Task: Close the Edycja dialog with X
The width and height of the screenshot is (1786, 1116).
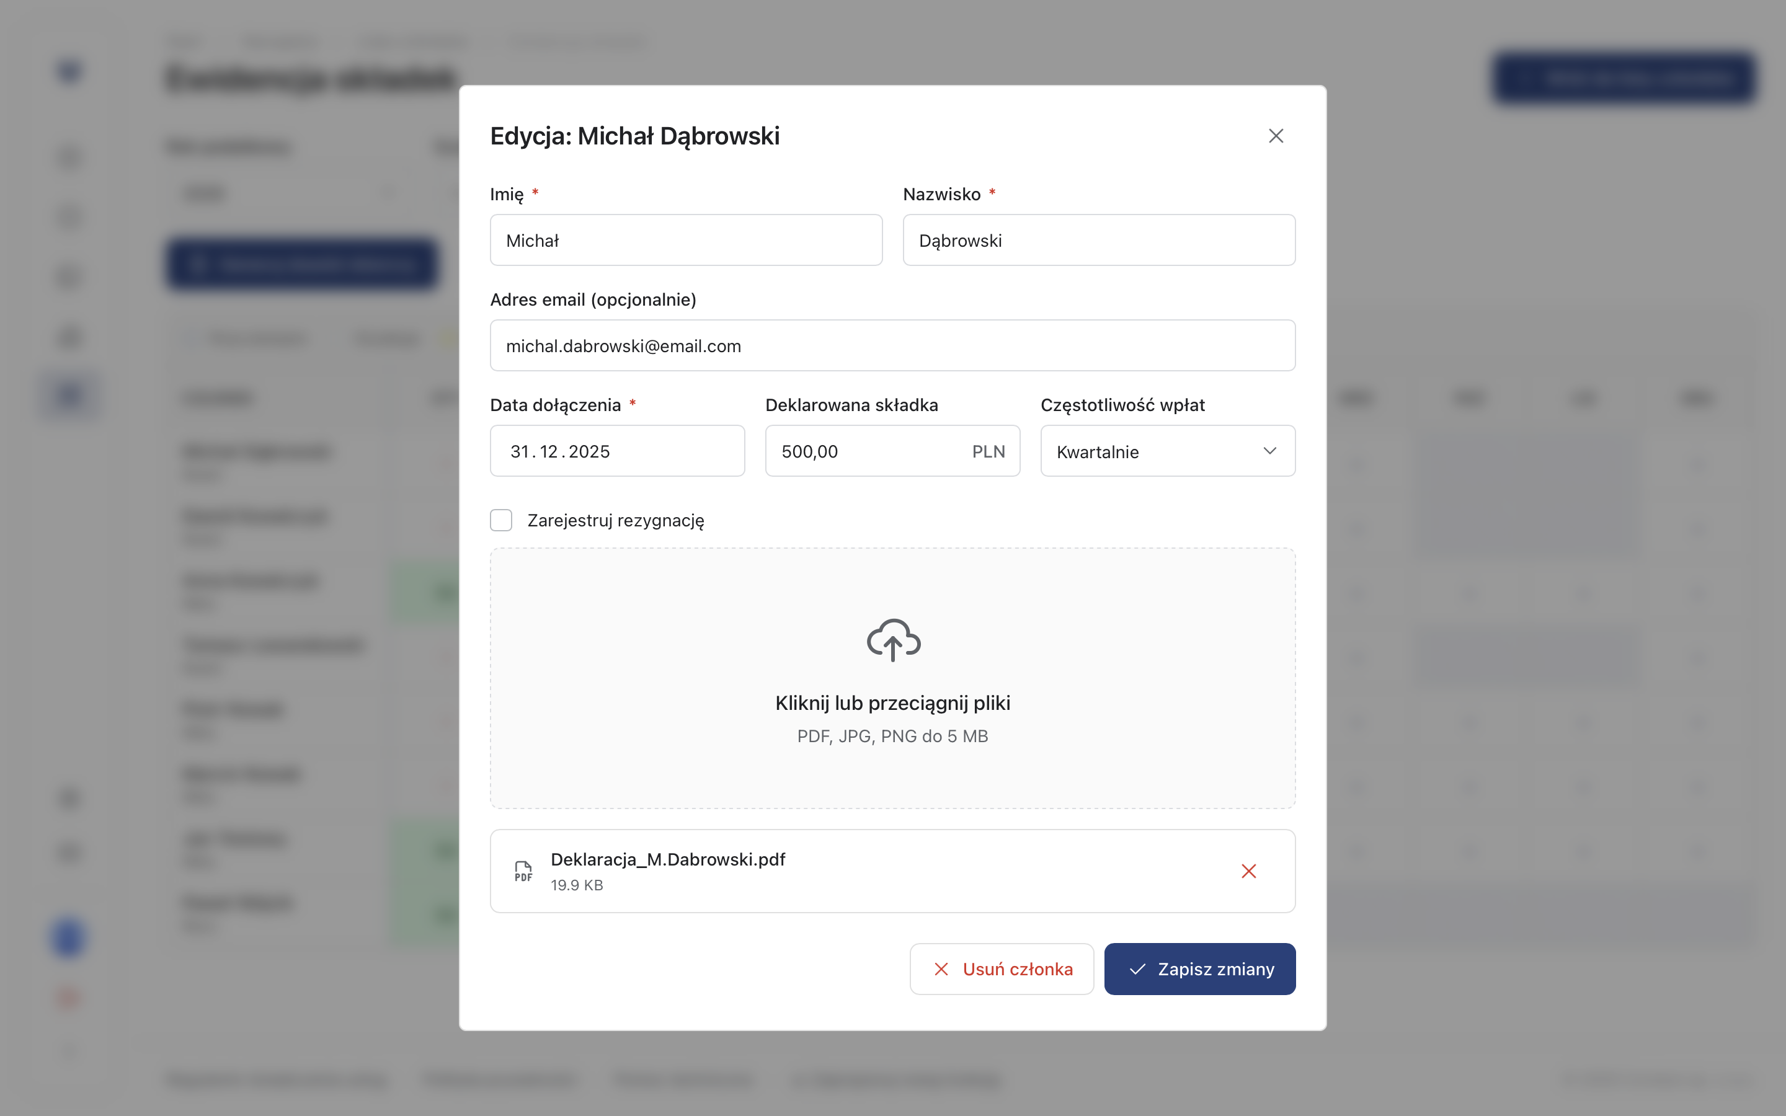Action: 1275,136
